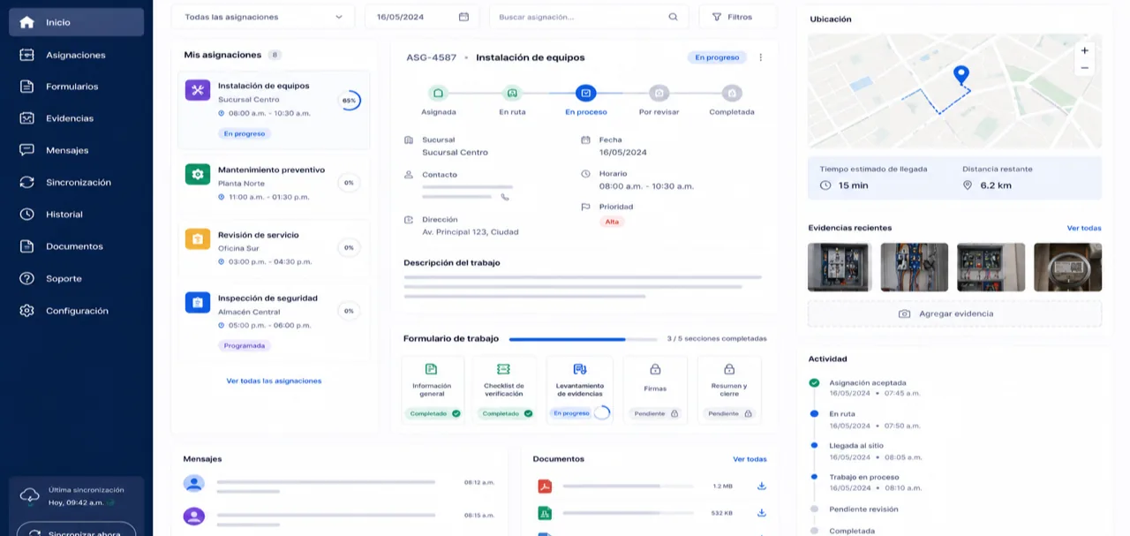Open the Checklist de verificación section

[x=504, y=389]
